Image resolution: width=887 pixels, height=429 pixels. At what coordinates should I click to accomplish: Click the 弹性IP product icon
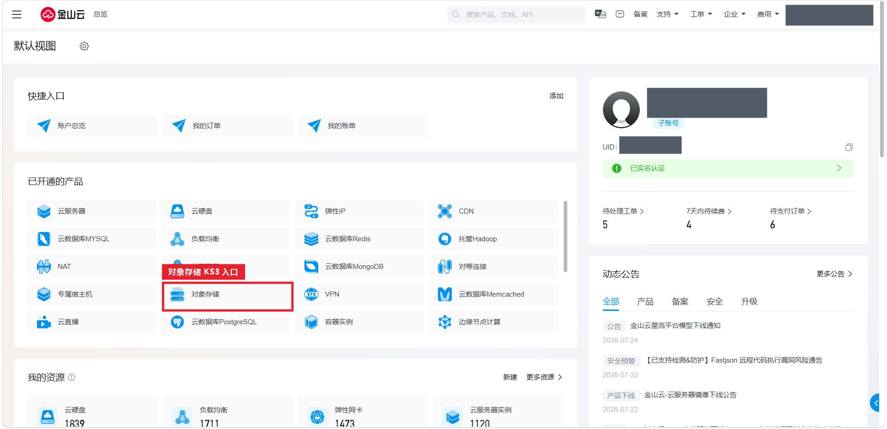(x=311, y=211)
